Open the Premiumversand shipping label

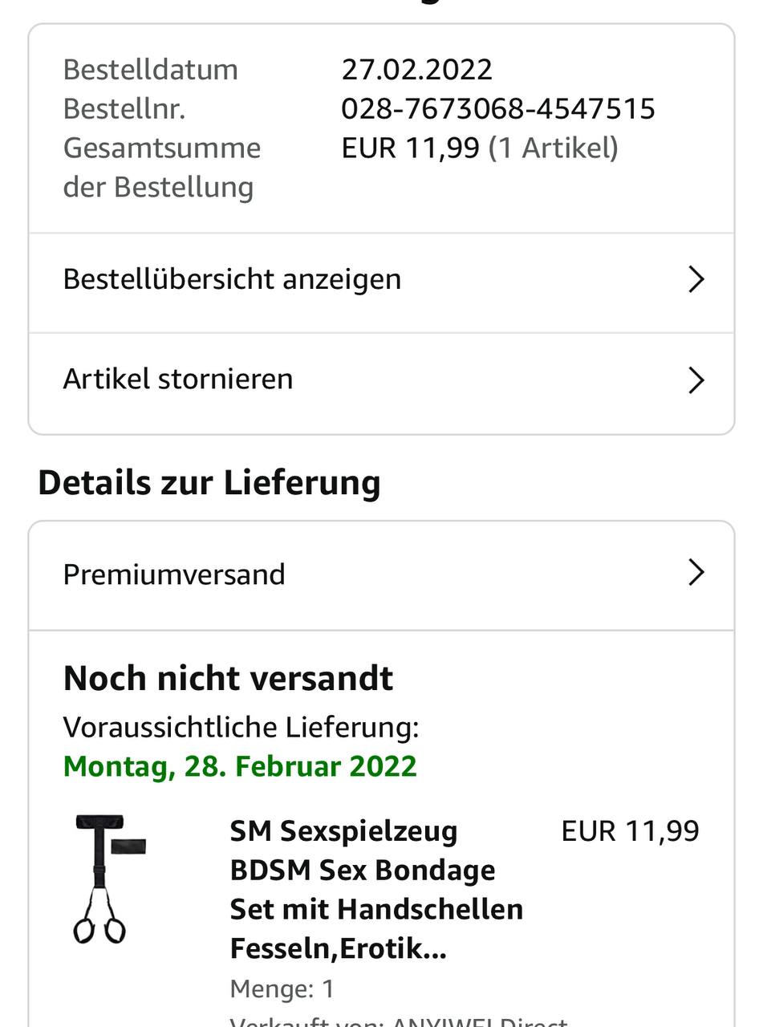coord(174,574)
